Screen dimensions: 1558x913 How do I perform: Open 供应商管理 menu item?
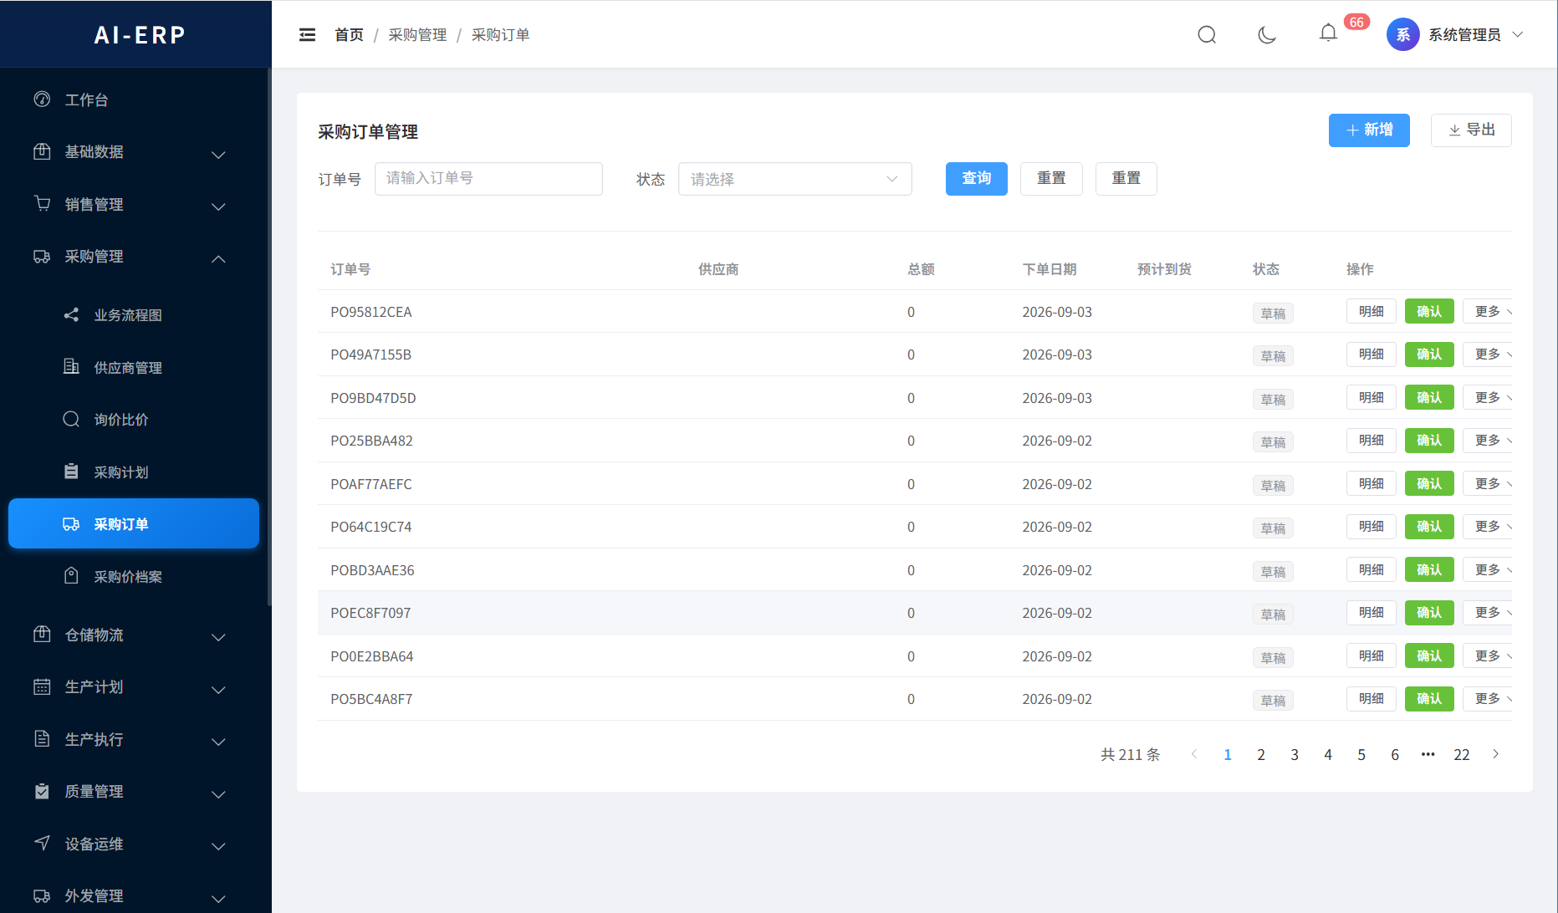coord(134,367)
